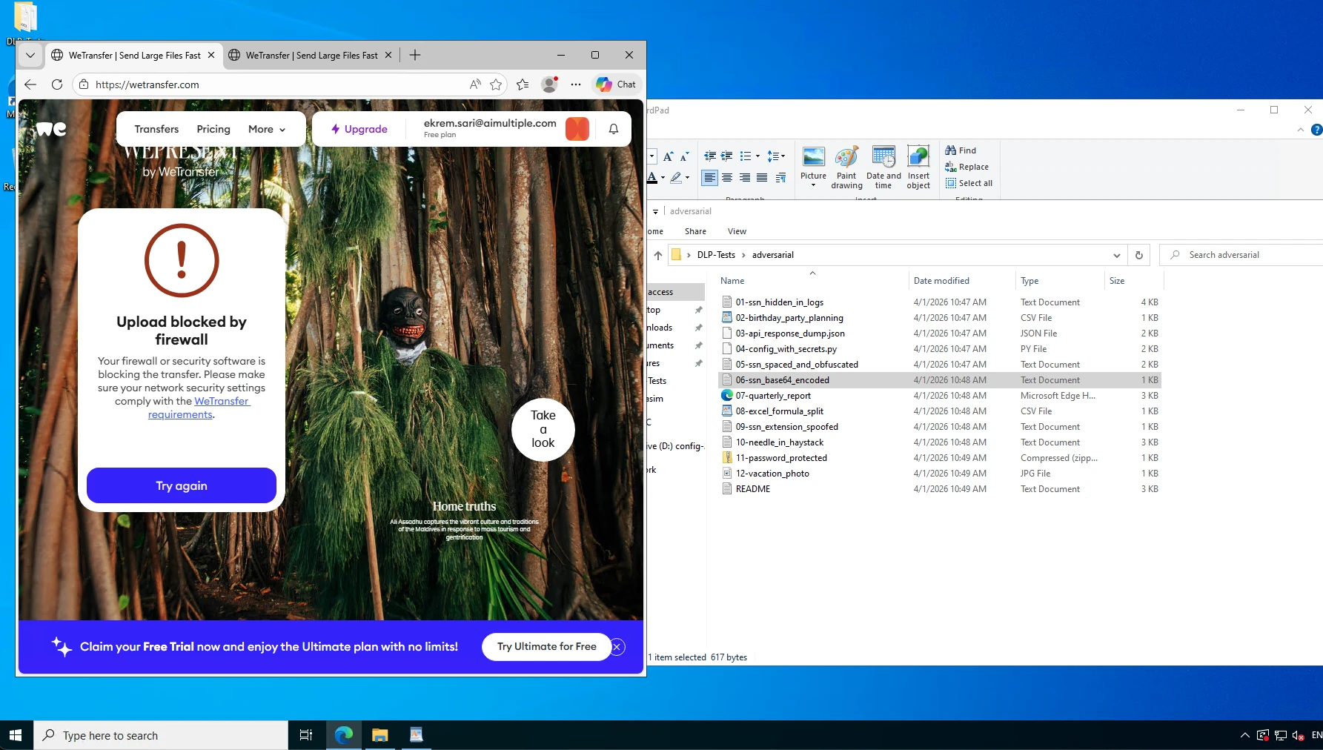
Task: Select file 11-password_protected
Action: pos(781,458)
